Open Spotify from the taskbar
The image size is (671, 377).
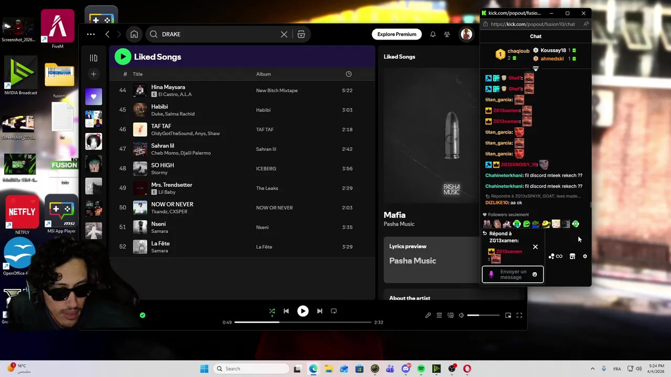point(421,369)
